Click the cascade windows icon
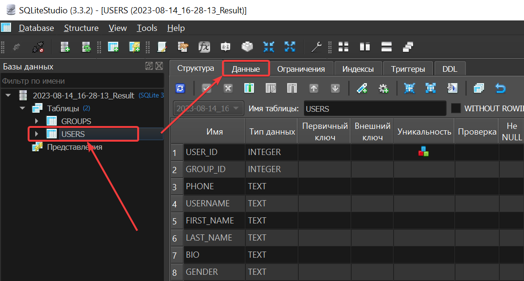This screenshot has height=281, width=524. click(x=408, y=47)
